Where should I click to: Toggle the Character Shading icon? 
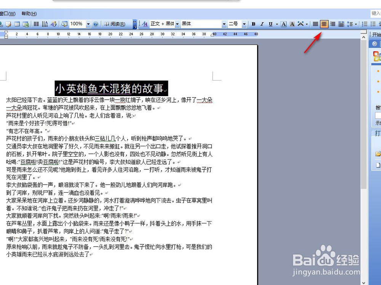[x=292, y=24]
